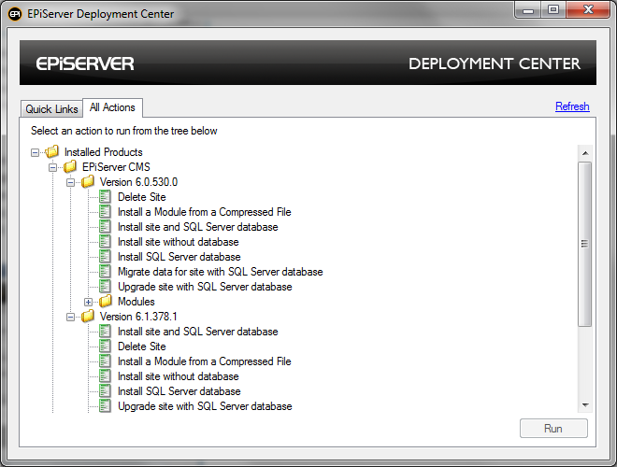Screen dimensions: 617x467
Task: Select Install SQL Server database under Version 6.0.530.0
Action: [x=179, y=257]
